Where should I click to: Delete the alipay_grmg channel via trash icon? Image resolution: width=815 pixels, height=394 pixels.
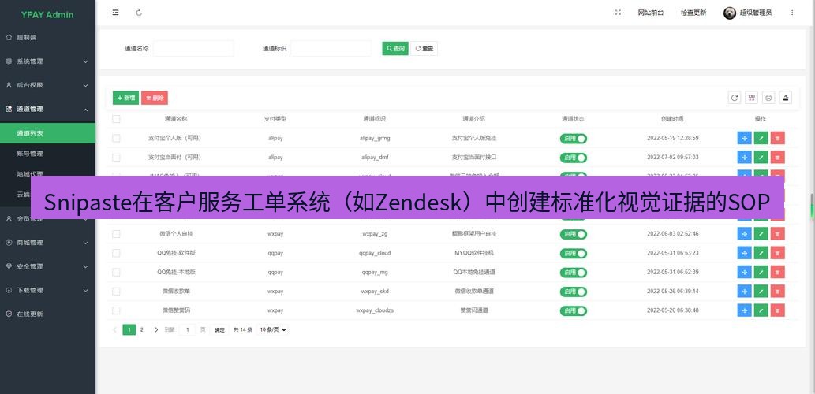tap(778, 138)
